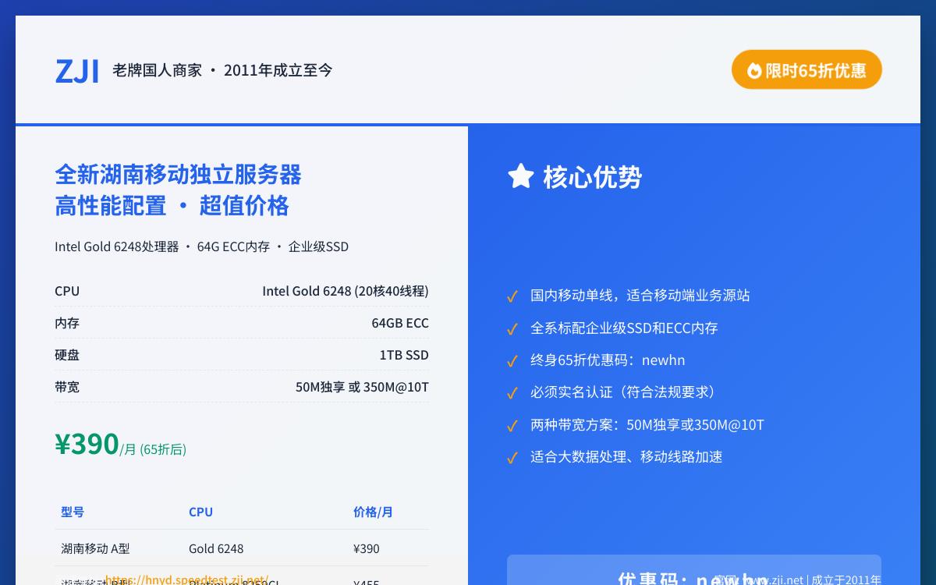
Task: Click the ZJI logo
Action: (x=77, y=70)
